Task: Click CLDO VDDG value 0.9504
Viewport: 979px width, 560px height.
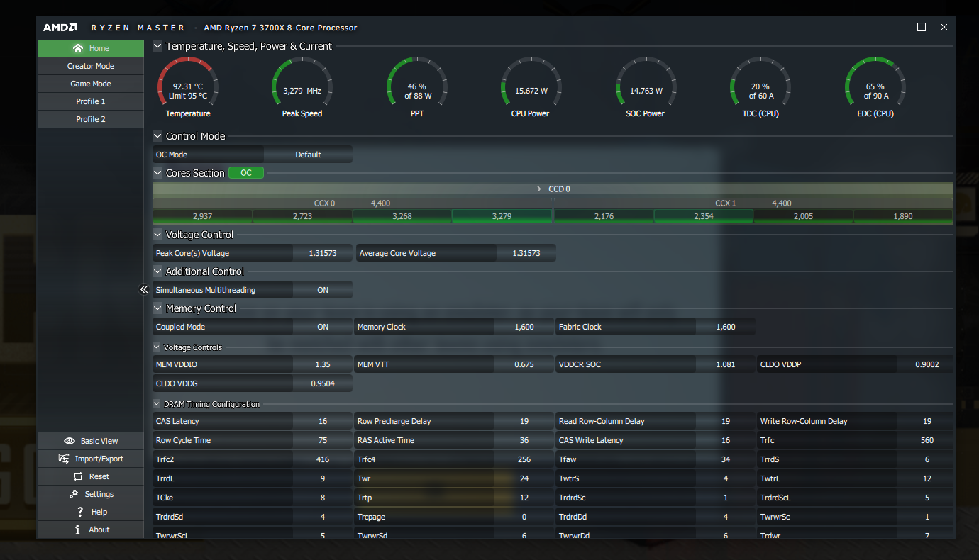Action: coord(323,383)
